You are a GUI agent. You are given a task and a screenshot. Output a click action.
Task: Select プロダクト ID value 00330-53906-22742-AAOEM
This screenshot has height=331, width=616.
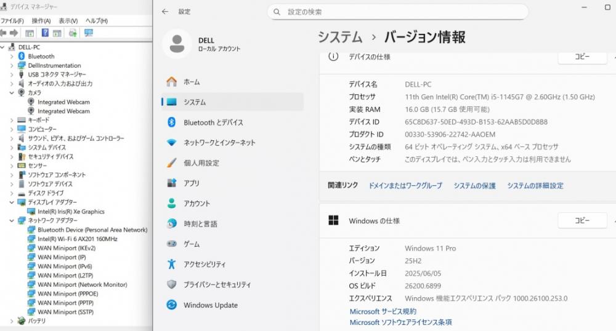coord(450,135)
